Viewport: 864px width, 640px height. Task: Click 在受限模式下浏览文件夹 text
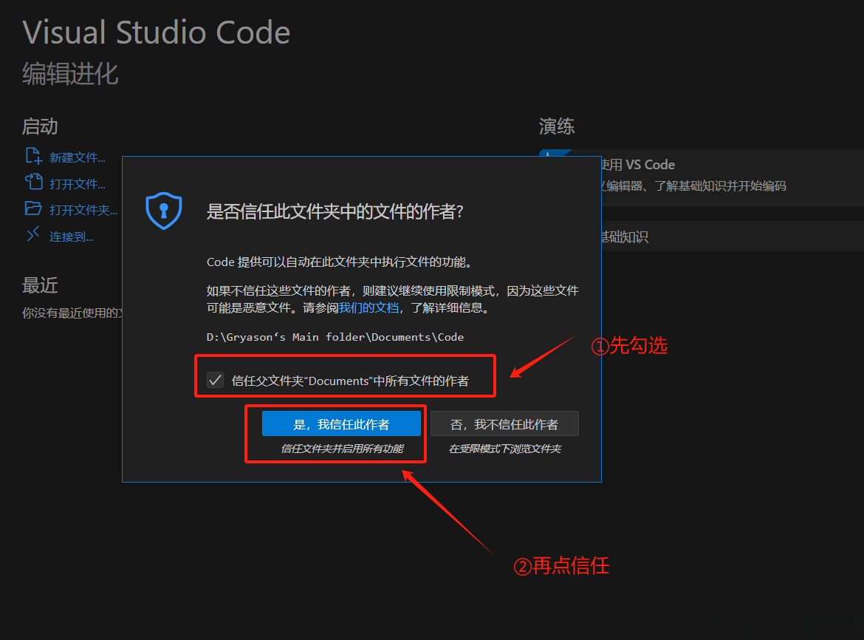coord(504,448)
